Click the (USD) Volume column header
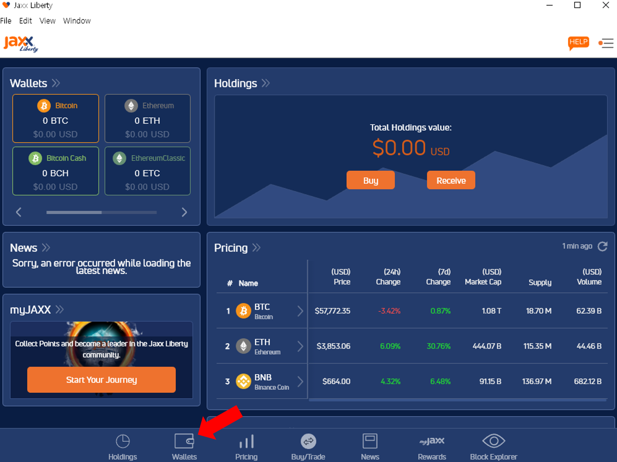The image size is (617, 462). pyautogui.click(x=589, y=277)
